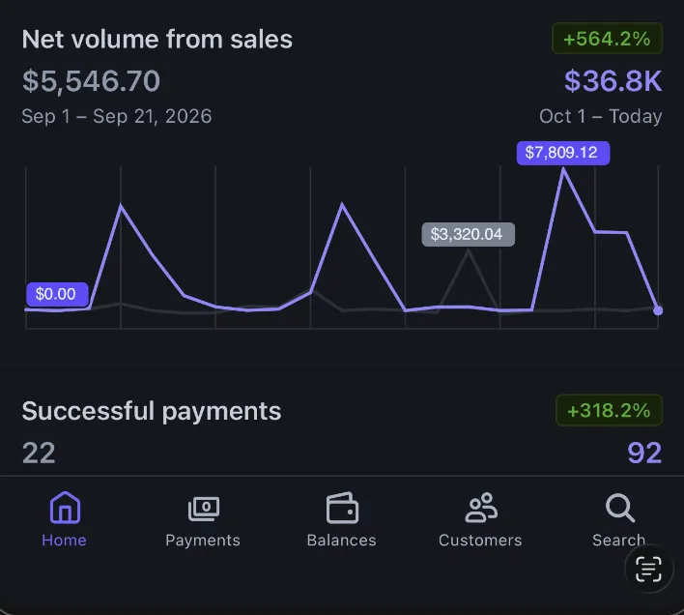This screenshot has width=684, height=615.
Task: Tap the house Home icon
Action: (x=65, y=508)
